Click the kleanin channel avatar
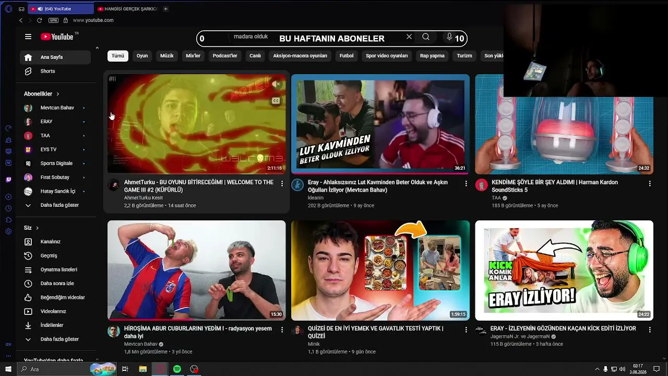Image resolution: width=668 pixels, height=376 pixels. pos(297,185)
